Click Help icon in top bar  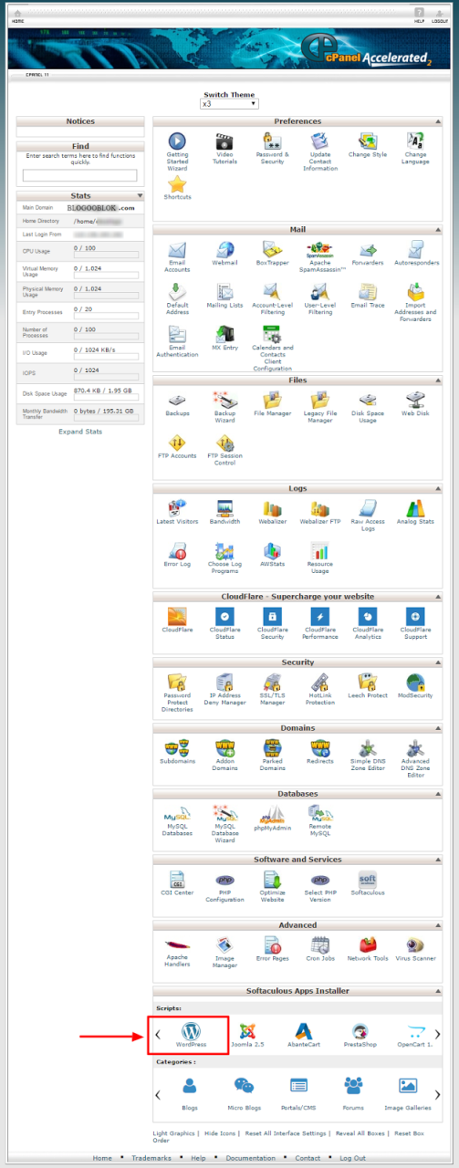click(x=419, y=15)
